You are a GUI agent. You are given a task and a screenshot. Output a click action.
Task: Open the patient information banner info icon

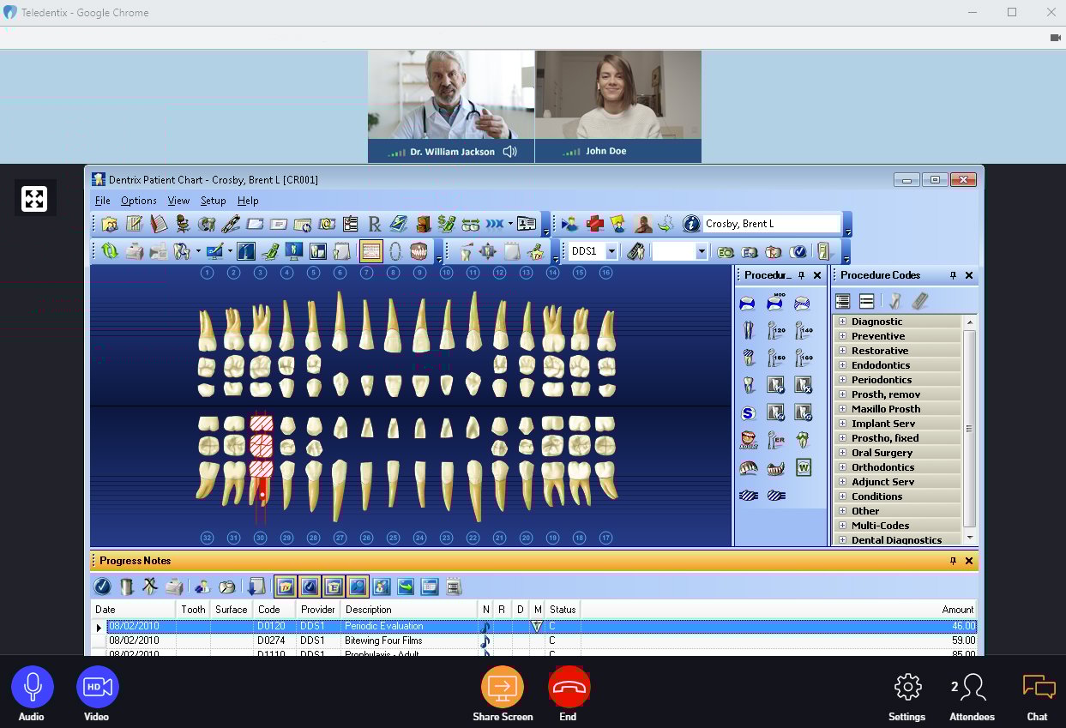pyautogui.click(x=692, y=223)
